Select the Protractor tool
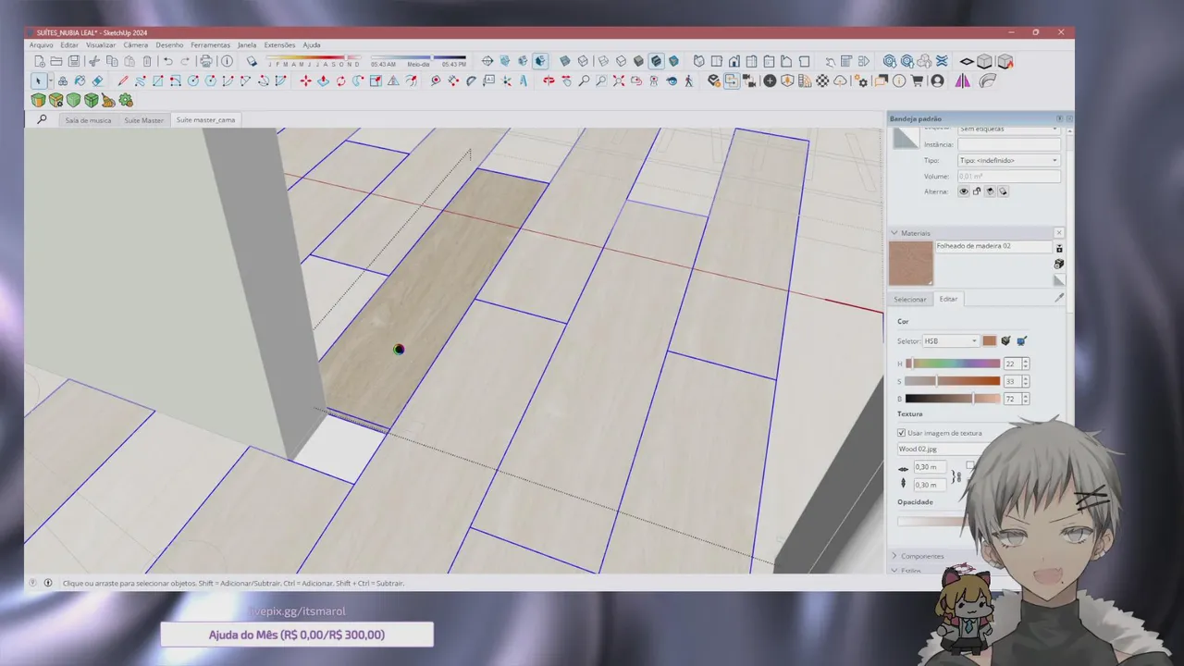 (471, 81)
